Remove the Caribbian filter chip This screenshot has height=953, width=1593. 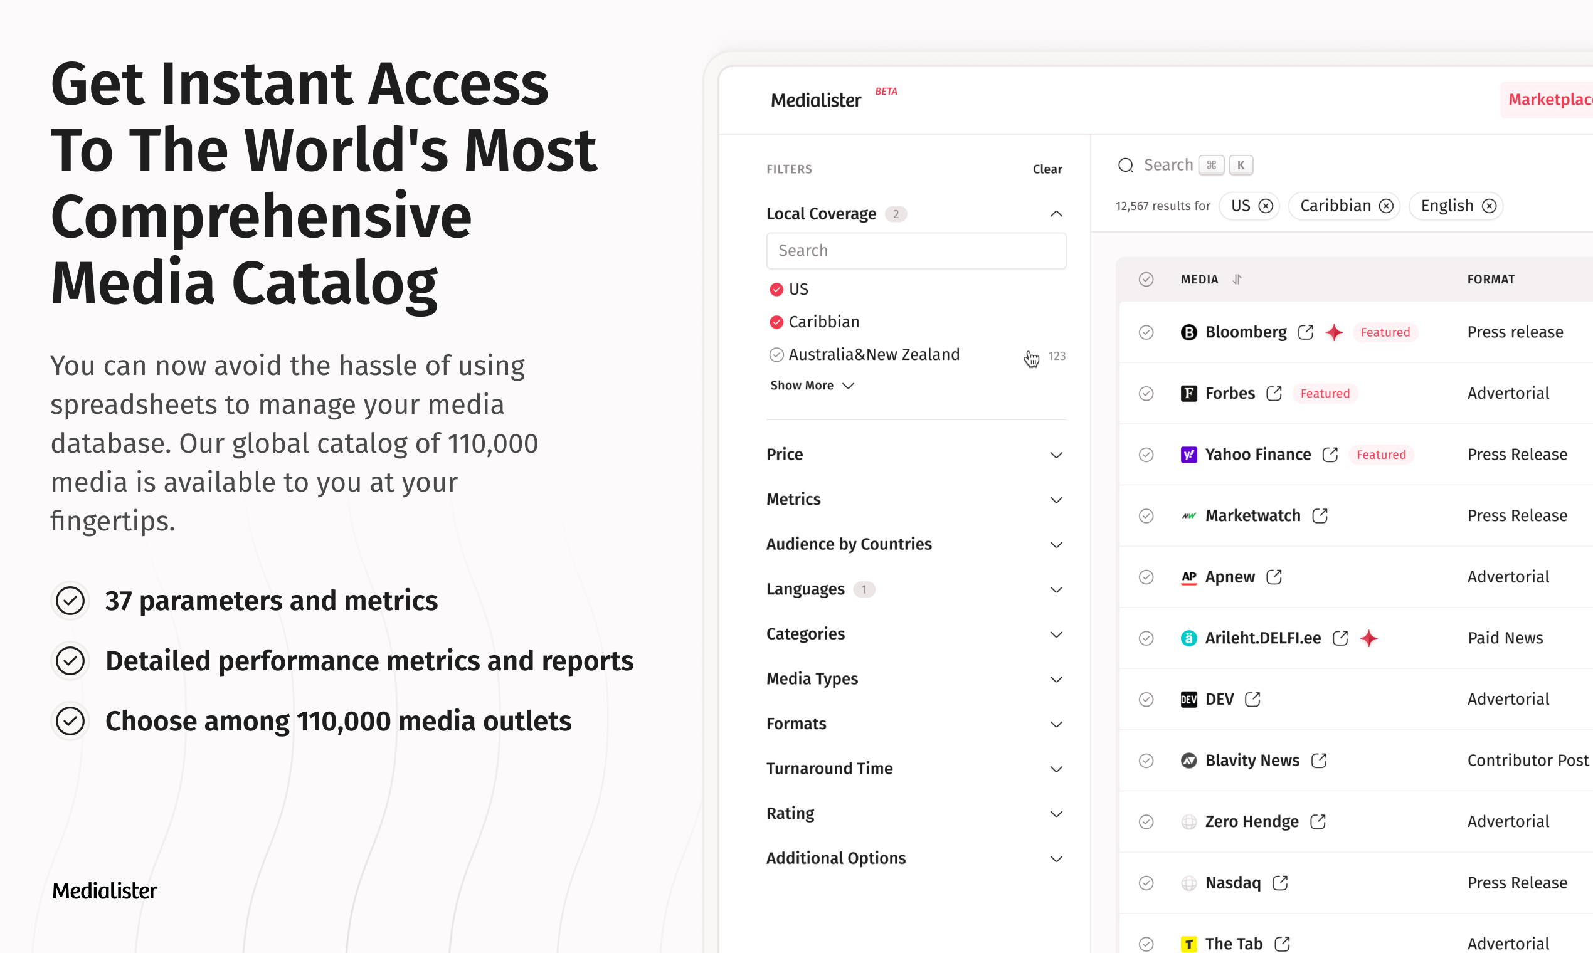pos(1386,206)
